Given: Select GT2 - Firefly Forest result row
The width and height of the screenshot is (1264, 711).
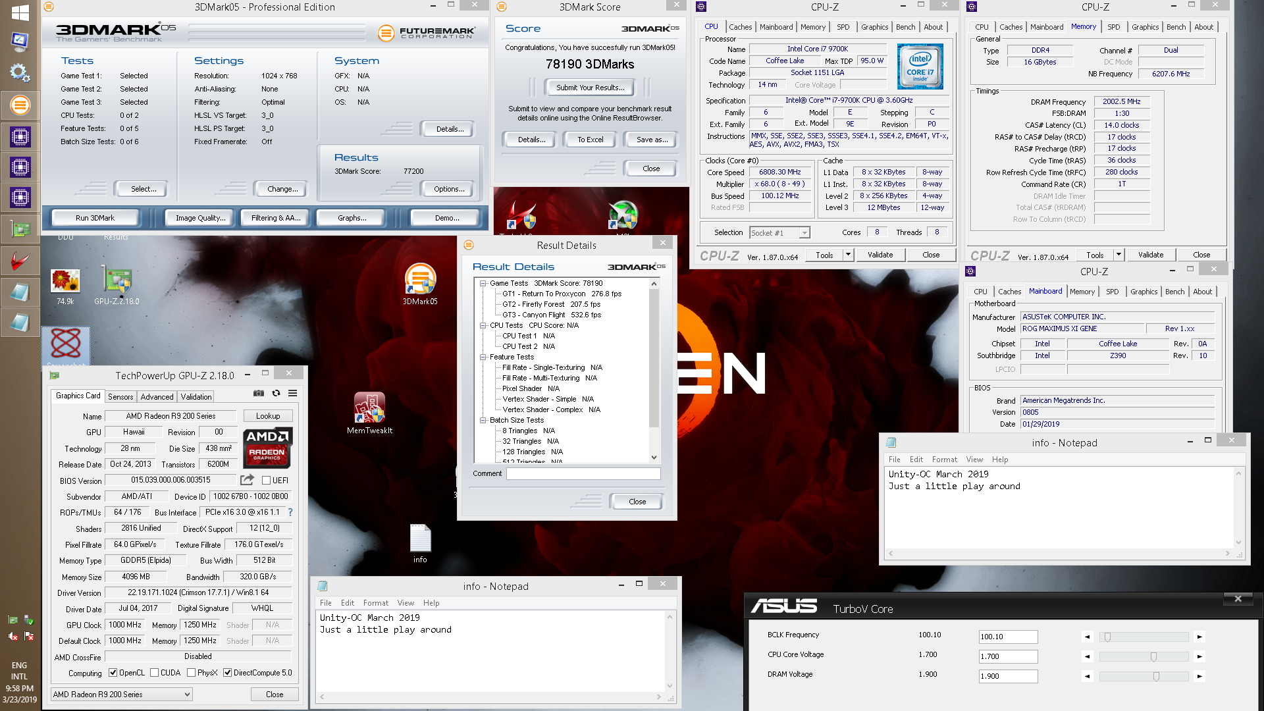Looking at the screenshot, I should coord(551,304).
